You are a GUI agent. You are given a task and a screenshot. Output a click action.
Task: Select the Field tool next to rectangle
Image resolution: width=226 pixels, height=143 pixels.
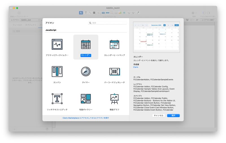[99, 13]
